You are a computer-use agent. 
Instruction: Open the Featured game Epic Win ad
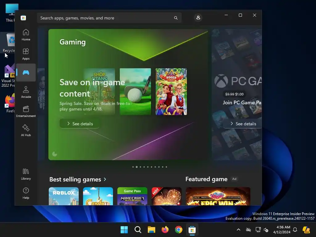[x=218, y=196]
